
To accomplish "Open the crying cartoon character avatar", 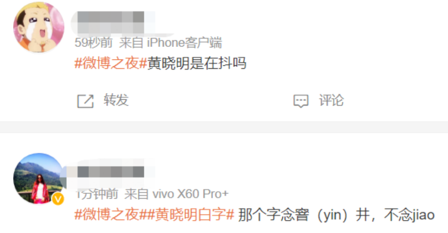I will (39, 27).
